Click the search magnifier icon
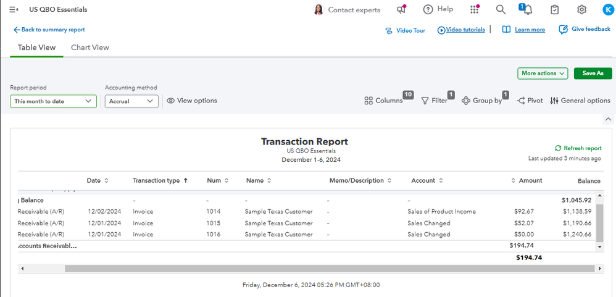616x297 pixels. click(x=501, y=9)
